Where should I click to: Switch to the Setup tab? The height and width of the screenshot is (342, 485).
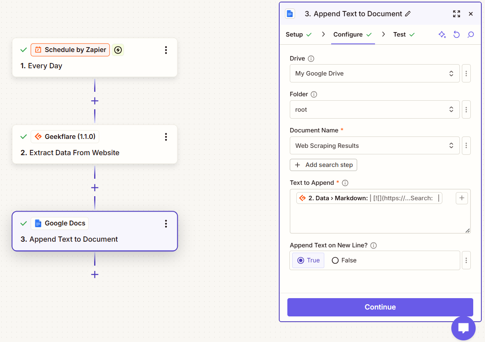[x=298, y=35]
